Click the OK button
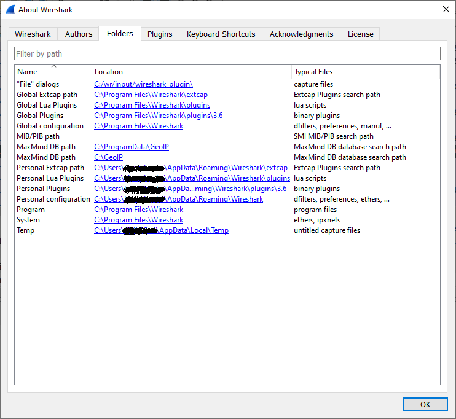Image resolution: width=456 pixels, height=419 pixels. [425, 404]
